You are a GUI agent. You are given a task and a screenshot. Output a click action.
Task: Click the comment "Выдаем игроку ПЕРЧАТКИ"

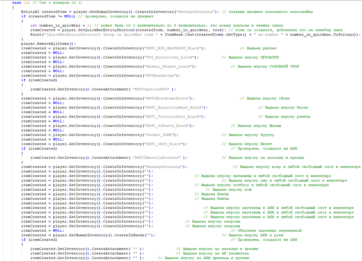[x=250, y=57]
